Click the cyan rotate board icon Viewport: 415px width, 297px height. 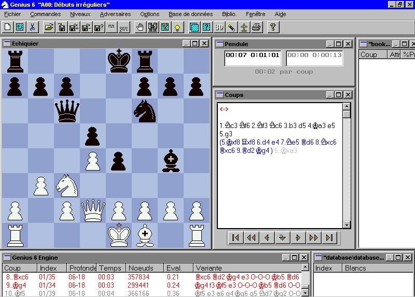[x=20, y=27]
